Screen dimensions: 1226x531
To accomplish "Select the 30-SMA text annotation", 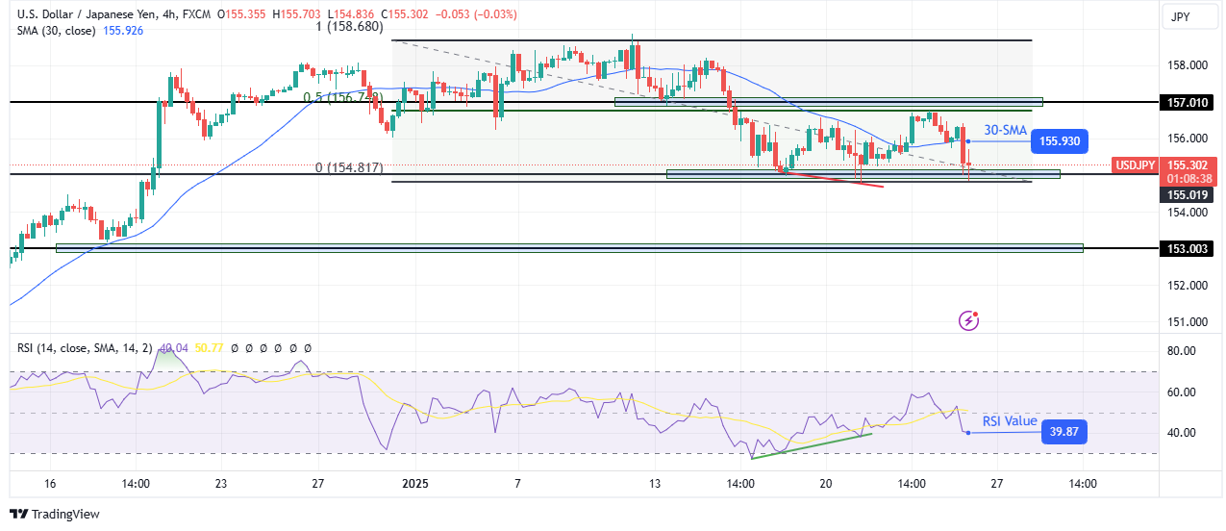I will point(1007,130).
